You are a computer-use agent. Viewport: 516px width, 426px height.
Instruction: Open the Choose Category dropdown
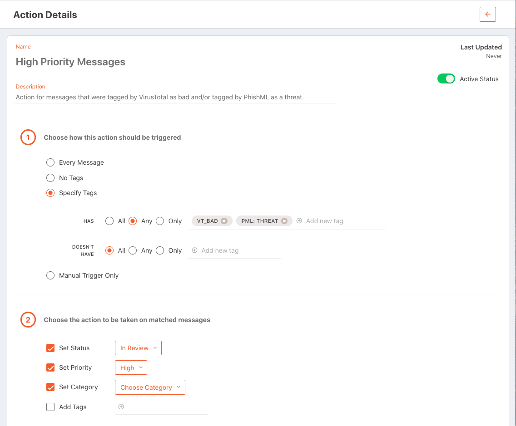tap(150, 387)
